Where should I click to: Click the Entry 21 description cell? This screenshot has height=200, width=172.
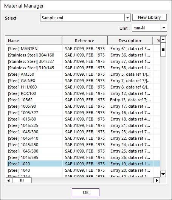tap(130, 125)
